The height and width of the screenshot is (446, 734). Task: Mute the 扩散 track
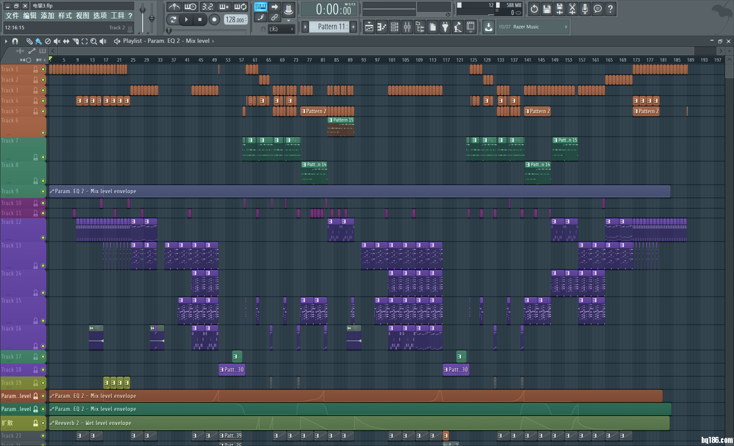click(43, 423)
